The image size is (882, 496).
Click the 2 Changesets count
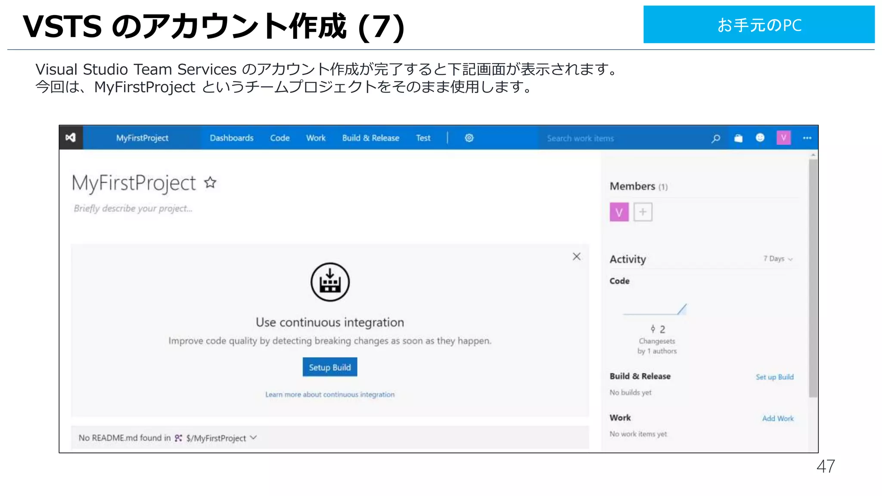click(x=662, y=329)
